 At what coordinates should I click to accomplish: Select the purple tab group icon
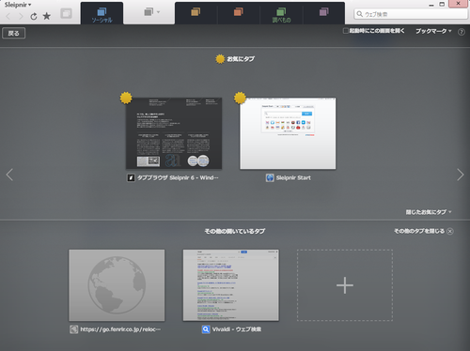click(x=324, y=12)
